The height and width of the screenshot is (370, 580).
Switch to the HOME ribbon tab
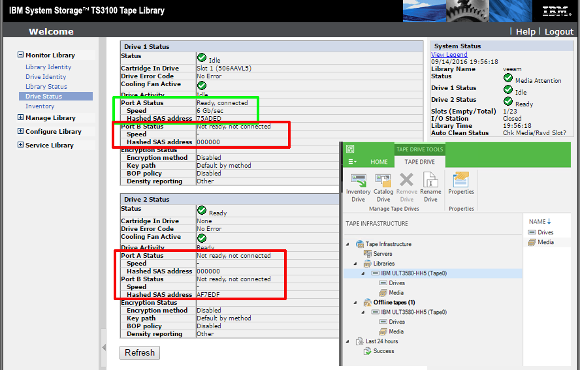pos(379,162)
